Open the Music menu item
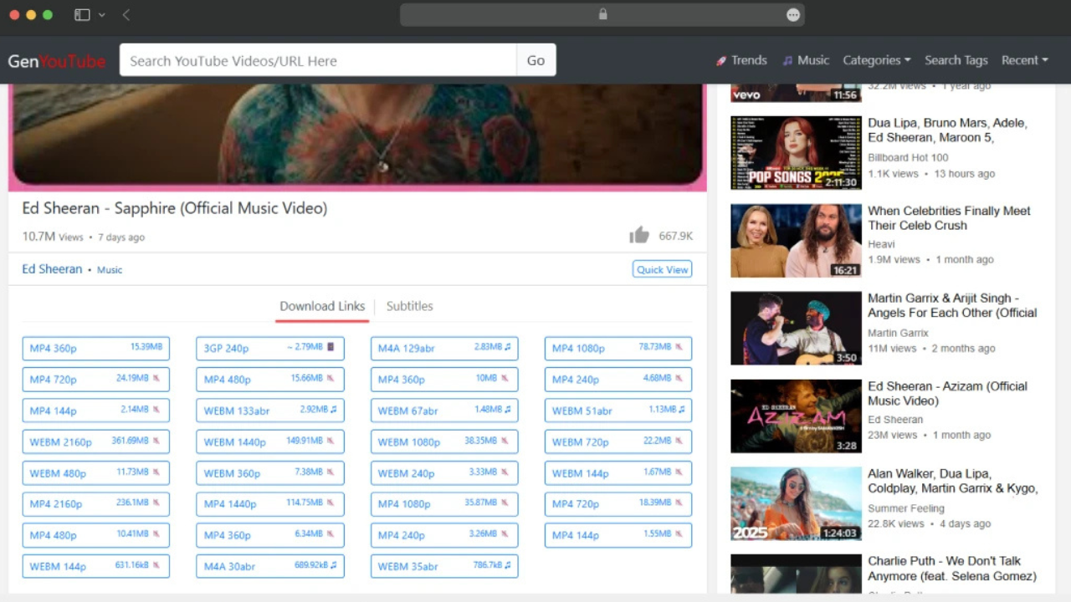Screen dimensions: 1071x602 (806, 60)
